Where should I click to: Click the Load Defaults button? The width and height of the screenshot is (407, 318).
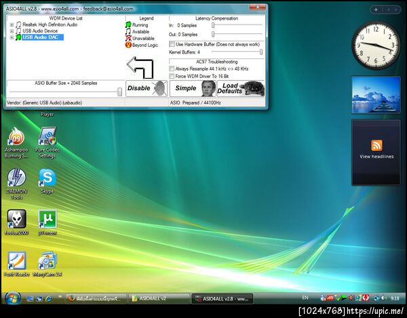[241, 88]
